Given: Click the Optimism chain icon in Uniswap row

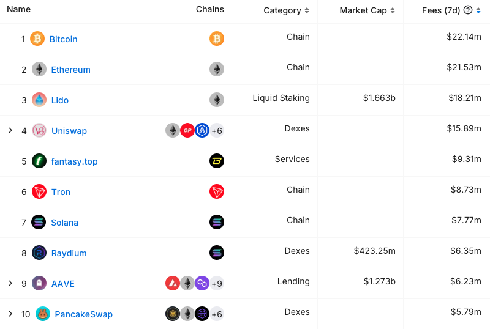Looking at the screenshot, I should pyautogui.click(x=187, y=130).
